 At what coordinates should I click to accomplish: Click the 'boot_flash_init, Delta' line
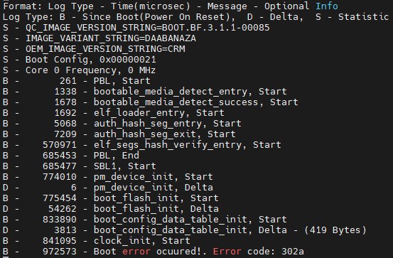111,209
